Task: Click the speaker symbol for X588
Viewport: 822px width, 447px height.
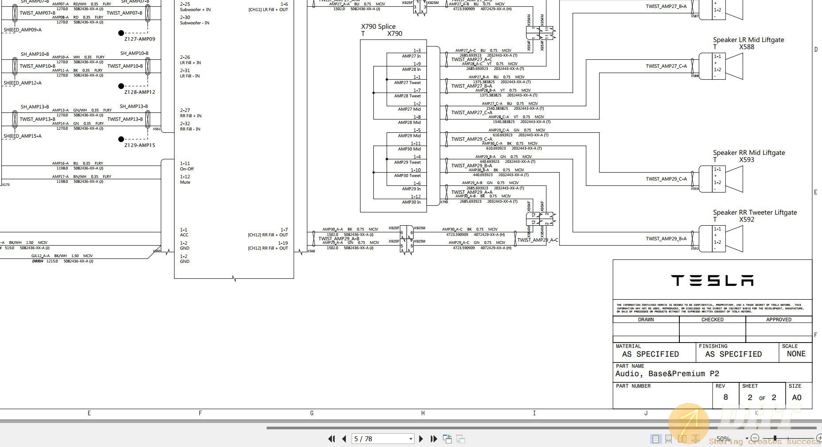Action: pyautogui.click(x=734, y=66)
